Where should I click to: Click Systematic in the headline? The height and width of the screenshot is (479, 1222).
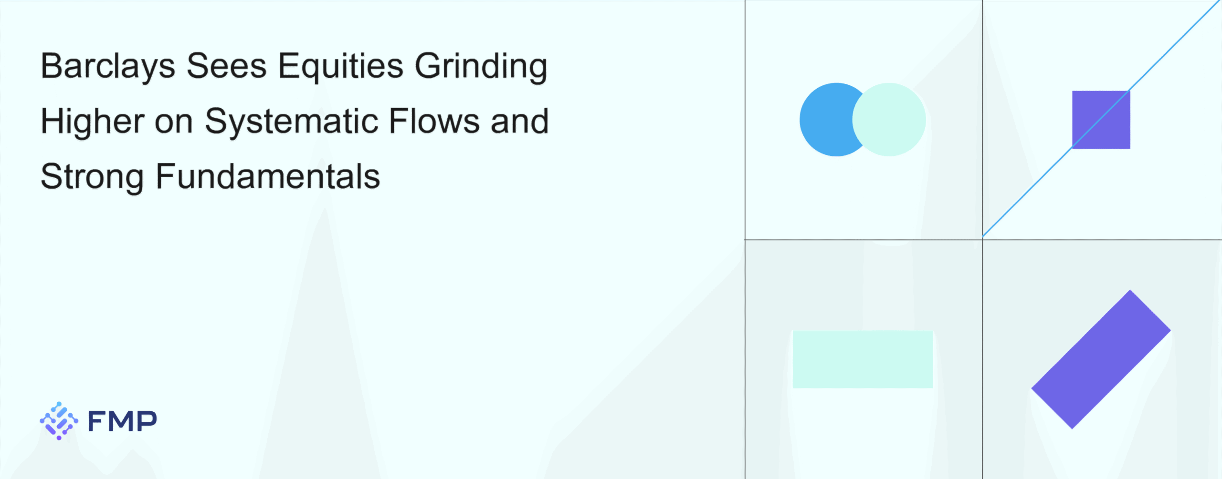291,122
